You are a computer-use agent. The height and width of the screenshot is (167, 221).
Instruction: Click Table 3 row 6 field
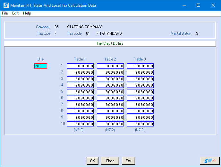click(x=140, y=98)
